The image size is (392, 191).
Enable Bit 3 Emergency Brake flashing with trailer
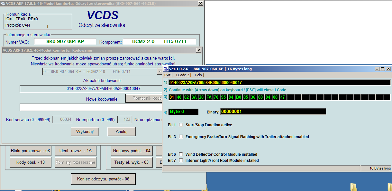pyautogui.click(x=181, y=137)
